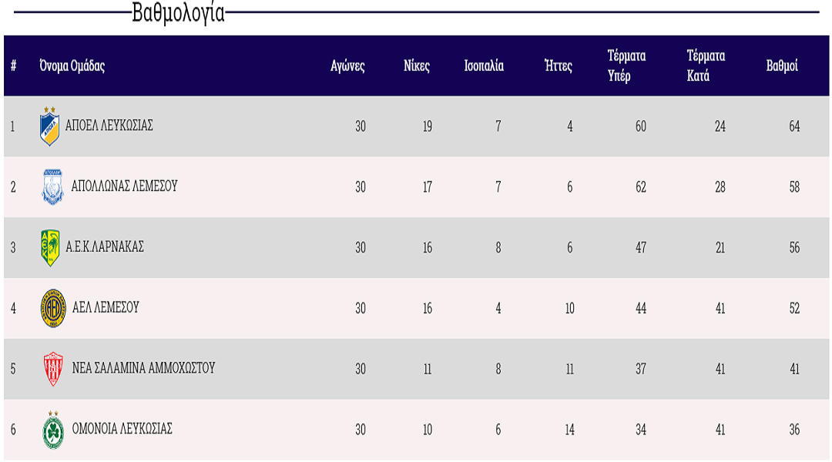The height and width of the screenshot is (462, 832).
Task: Click the AEL Limassol round logo
Action: coord(53,308)
